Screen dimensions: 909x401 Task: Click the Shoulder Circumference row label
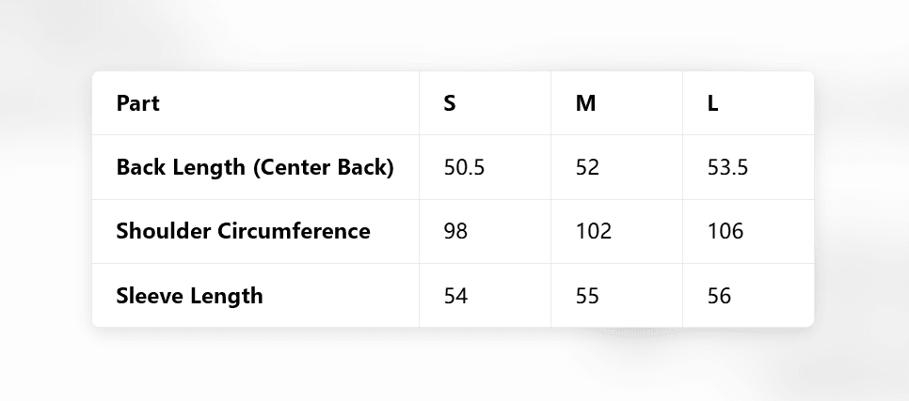click(243, 231)
